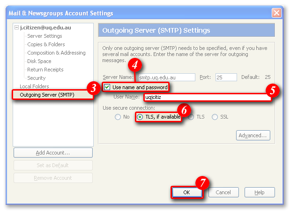The height and width of the screenshot is (211, 290).
Task: Open Copies & Folders settings
Action: [x=46, y=44]
